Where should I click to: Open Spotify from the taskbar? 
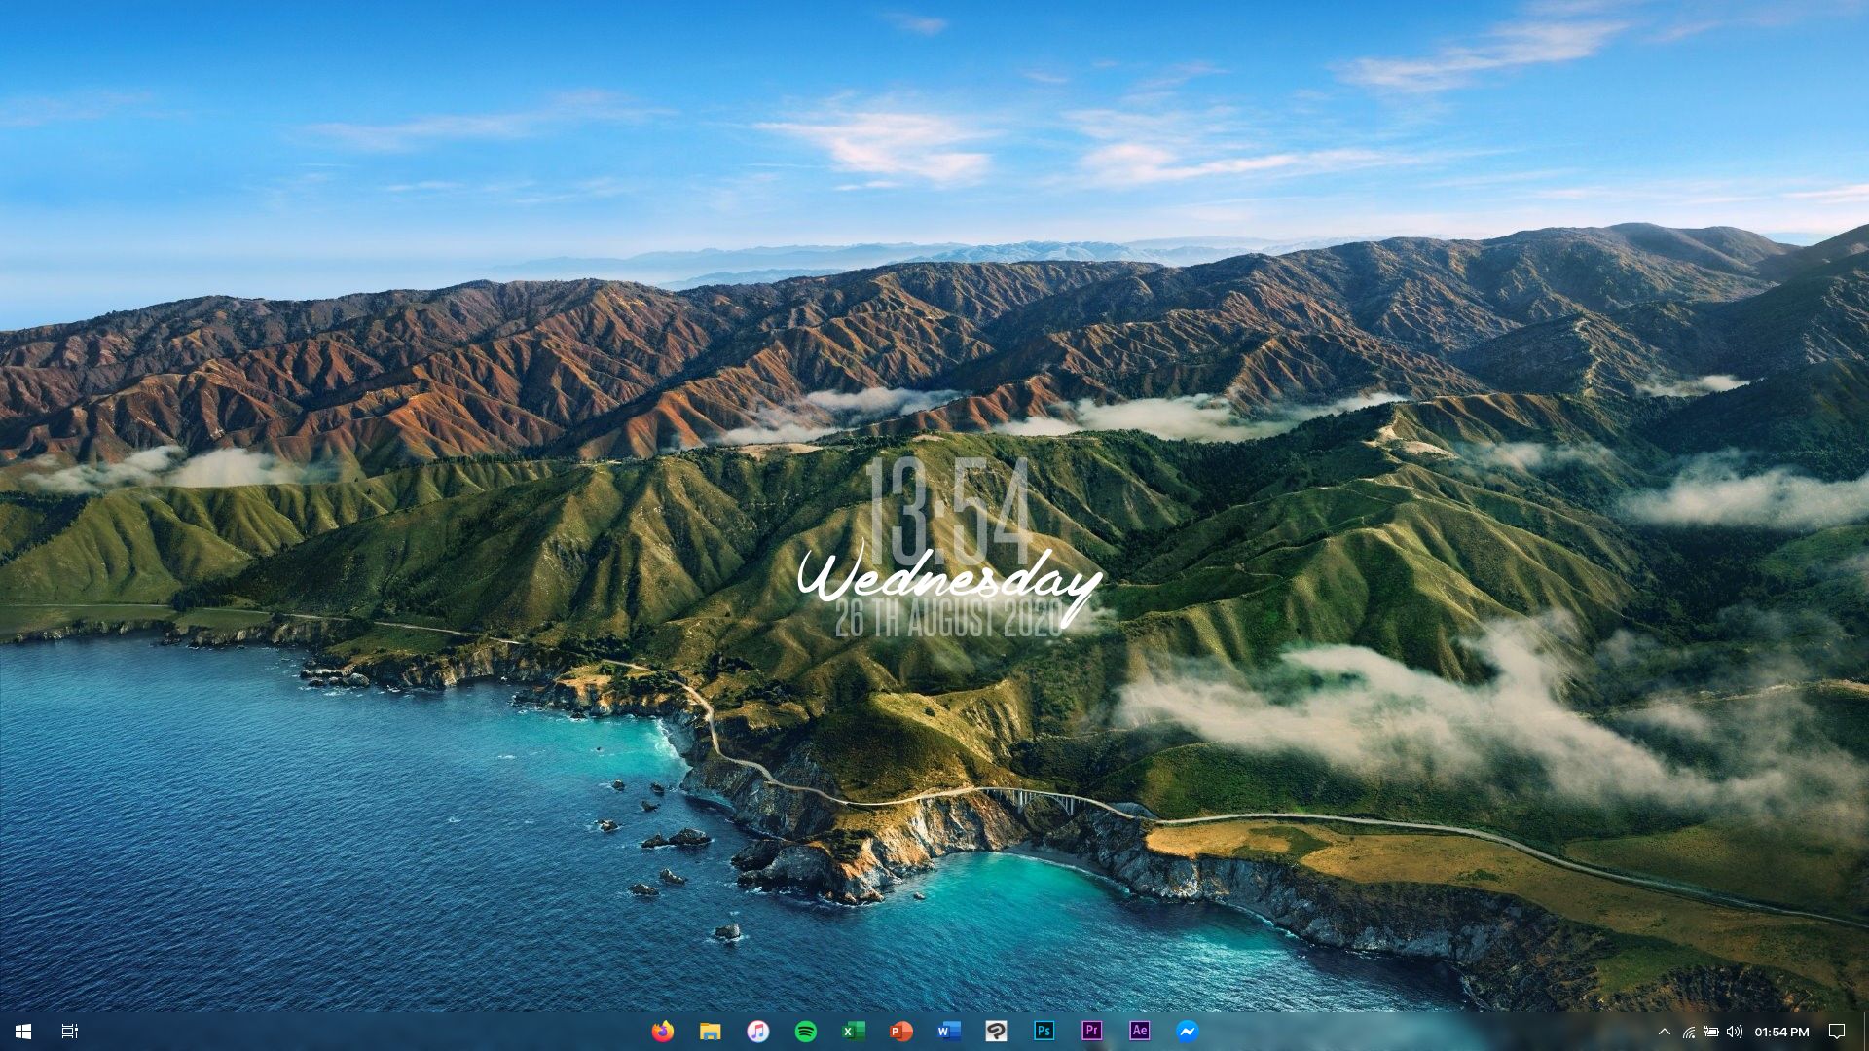(x=805, y=1032)
